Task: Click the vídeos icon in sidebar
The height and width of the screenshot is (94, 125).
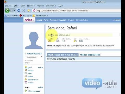Action: (x=26, y=76)
